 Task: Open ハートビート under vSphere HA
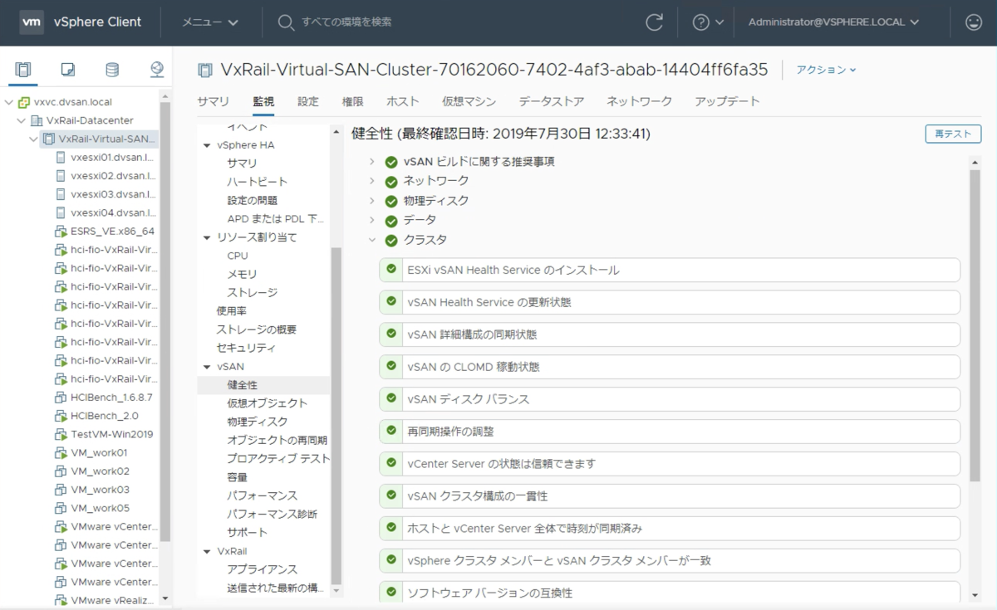(x=257, y=182)
